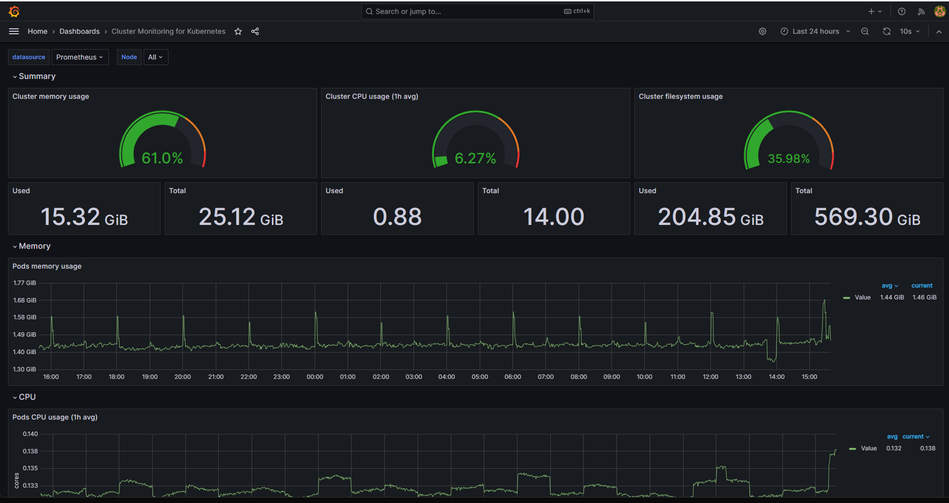Open Dashboards breadcrumb link
The width and height of the screenshot is (949, 503).
click(x=80, y=31)
